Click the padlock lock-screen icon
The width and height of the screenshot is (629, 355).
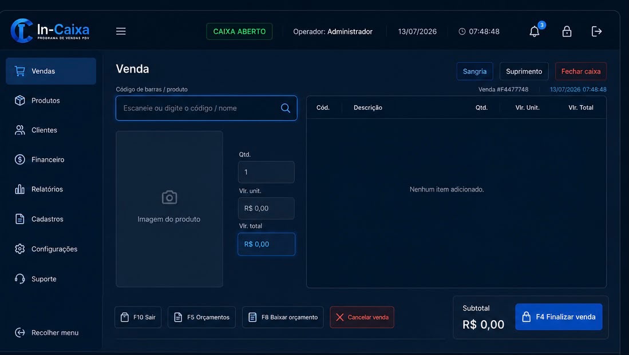coord(567,31)
